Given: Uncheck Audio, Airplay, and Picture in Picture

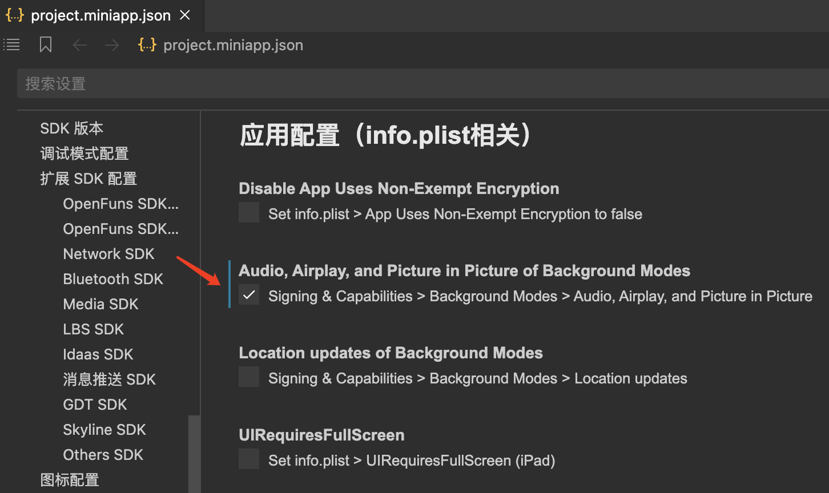Looking at the screenshot, I should pyautogui.click(x=249, y=295).
